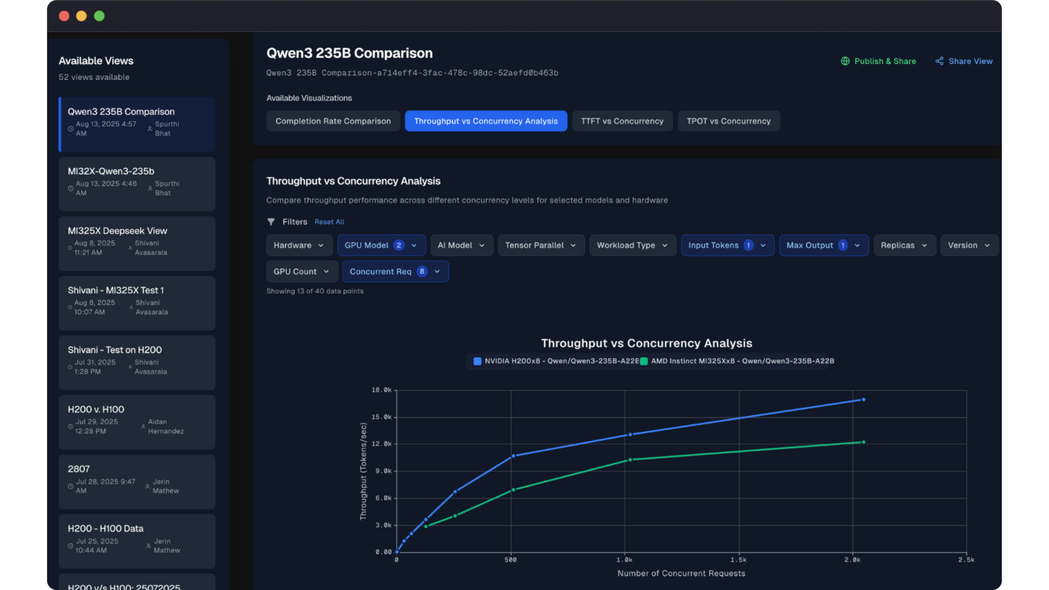Viewport: 1049px width, 590px height.
Task: Expand the Workload Type filter
Action: [x=632, y=245]
